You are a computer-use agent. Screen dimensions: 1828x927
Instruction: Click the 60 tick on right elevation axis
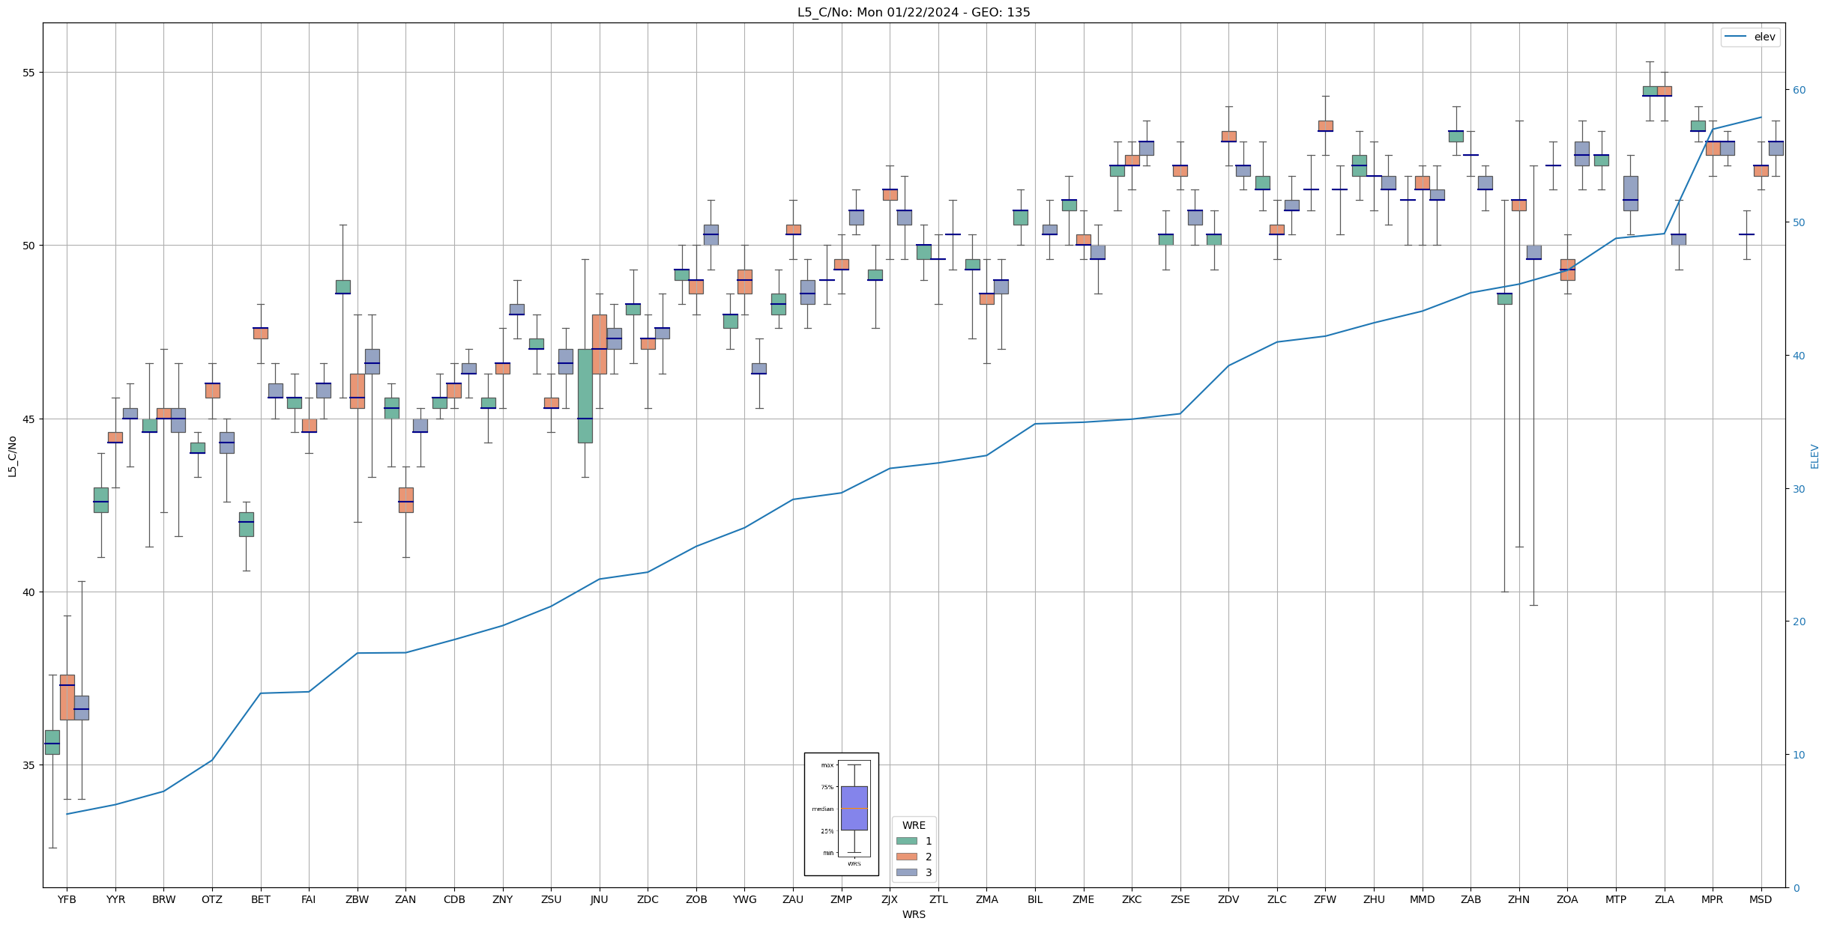(1798, 90)
